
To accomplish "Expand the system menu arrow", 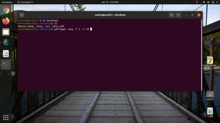I will coord(217,2).
